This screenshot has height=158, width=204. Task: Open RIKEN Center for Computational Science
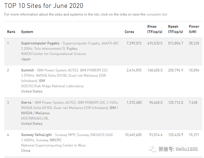click(54, 54)
